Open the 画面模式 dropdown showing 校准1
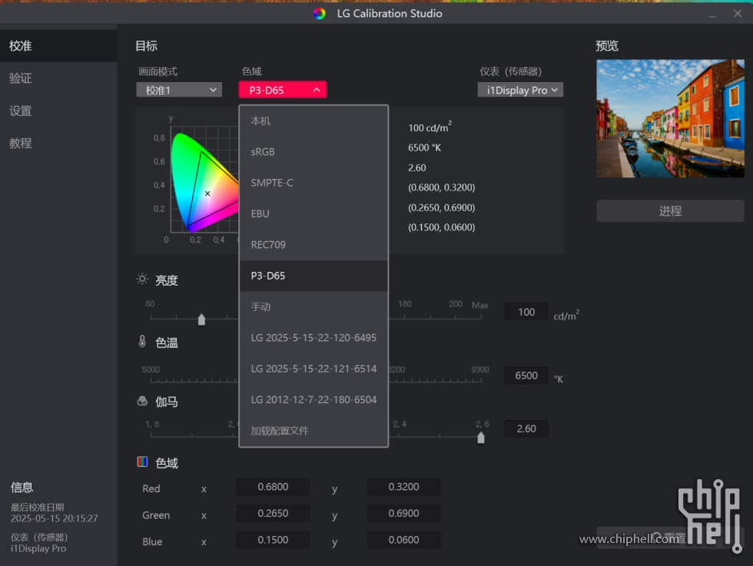This screenshot has height=566, width=753. click(179, 90)
